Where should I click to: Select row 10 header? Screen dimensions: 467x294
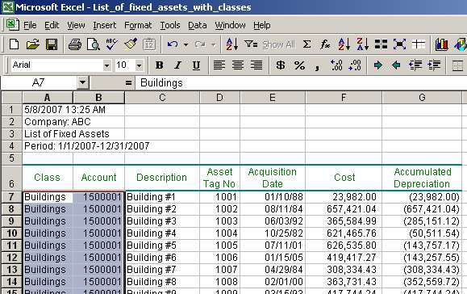(x=11, y=233)
